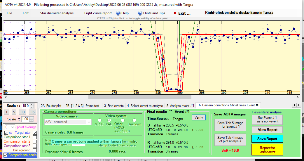
Task: Click the cyan Save Report button
Action: pos(267,139)
